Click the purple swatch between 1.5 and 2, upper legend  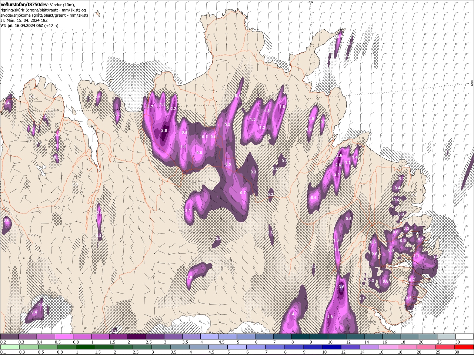click(118, 337)
